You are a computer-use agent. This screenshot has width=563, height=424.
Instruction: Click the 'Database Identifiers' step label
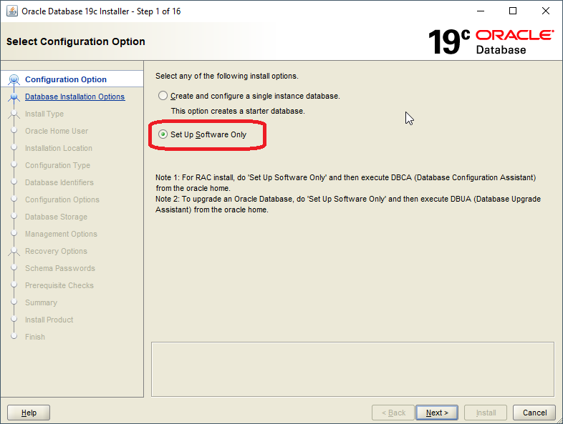pyautogui.click(x=59, y=183)
